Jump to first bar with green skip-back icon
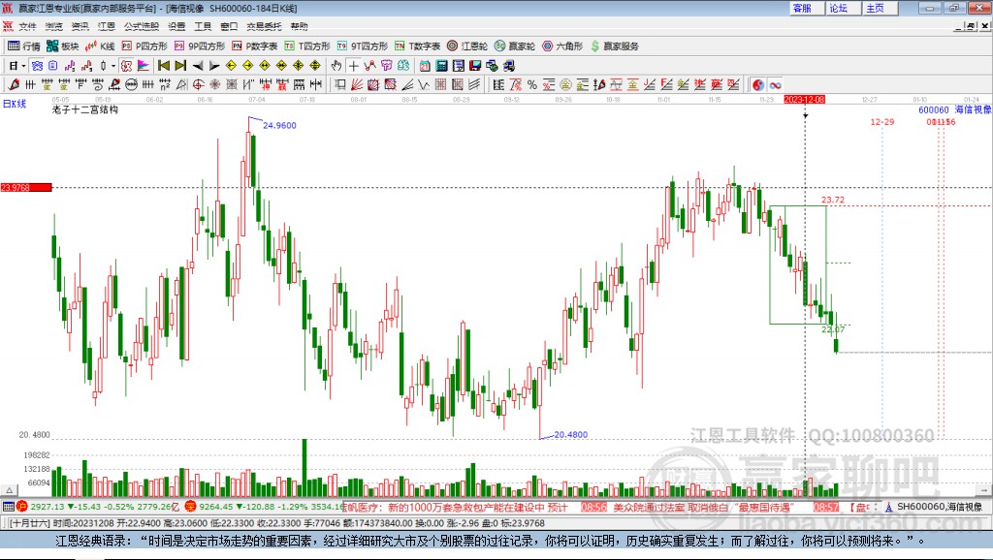993x560 pixels. tap(163, 66)
